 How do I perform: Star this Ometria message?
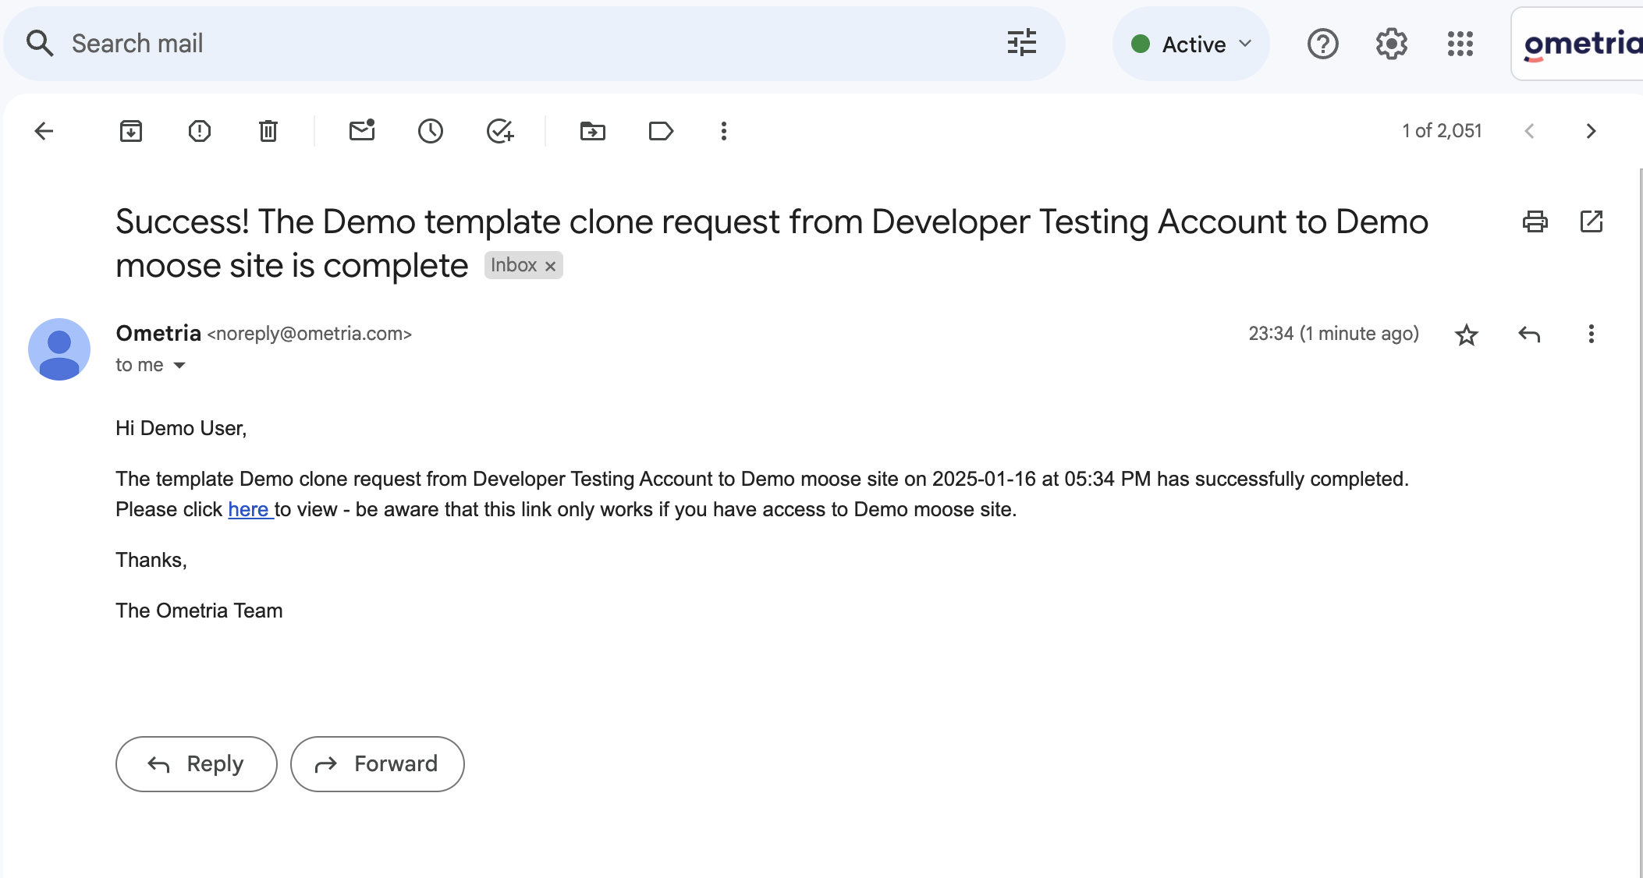coord(1467,335)
